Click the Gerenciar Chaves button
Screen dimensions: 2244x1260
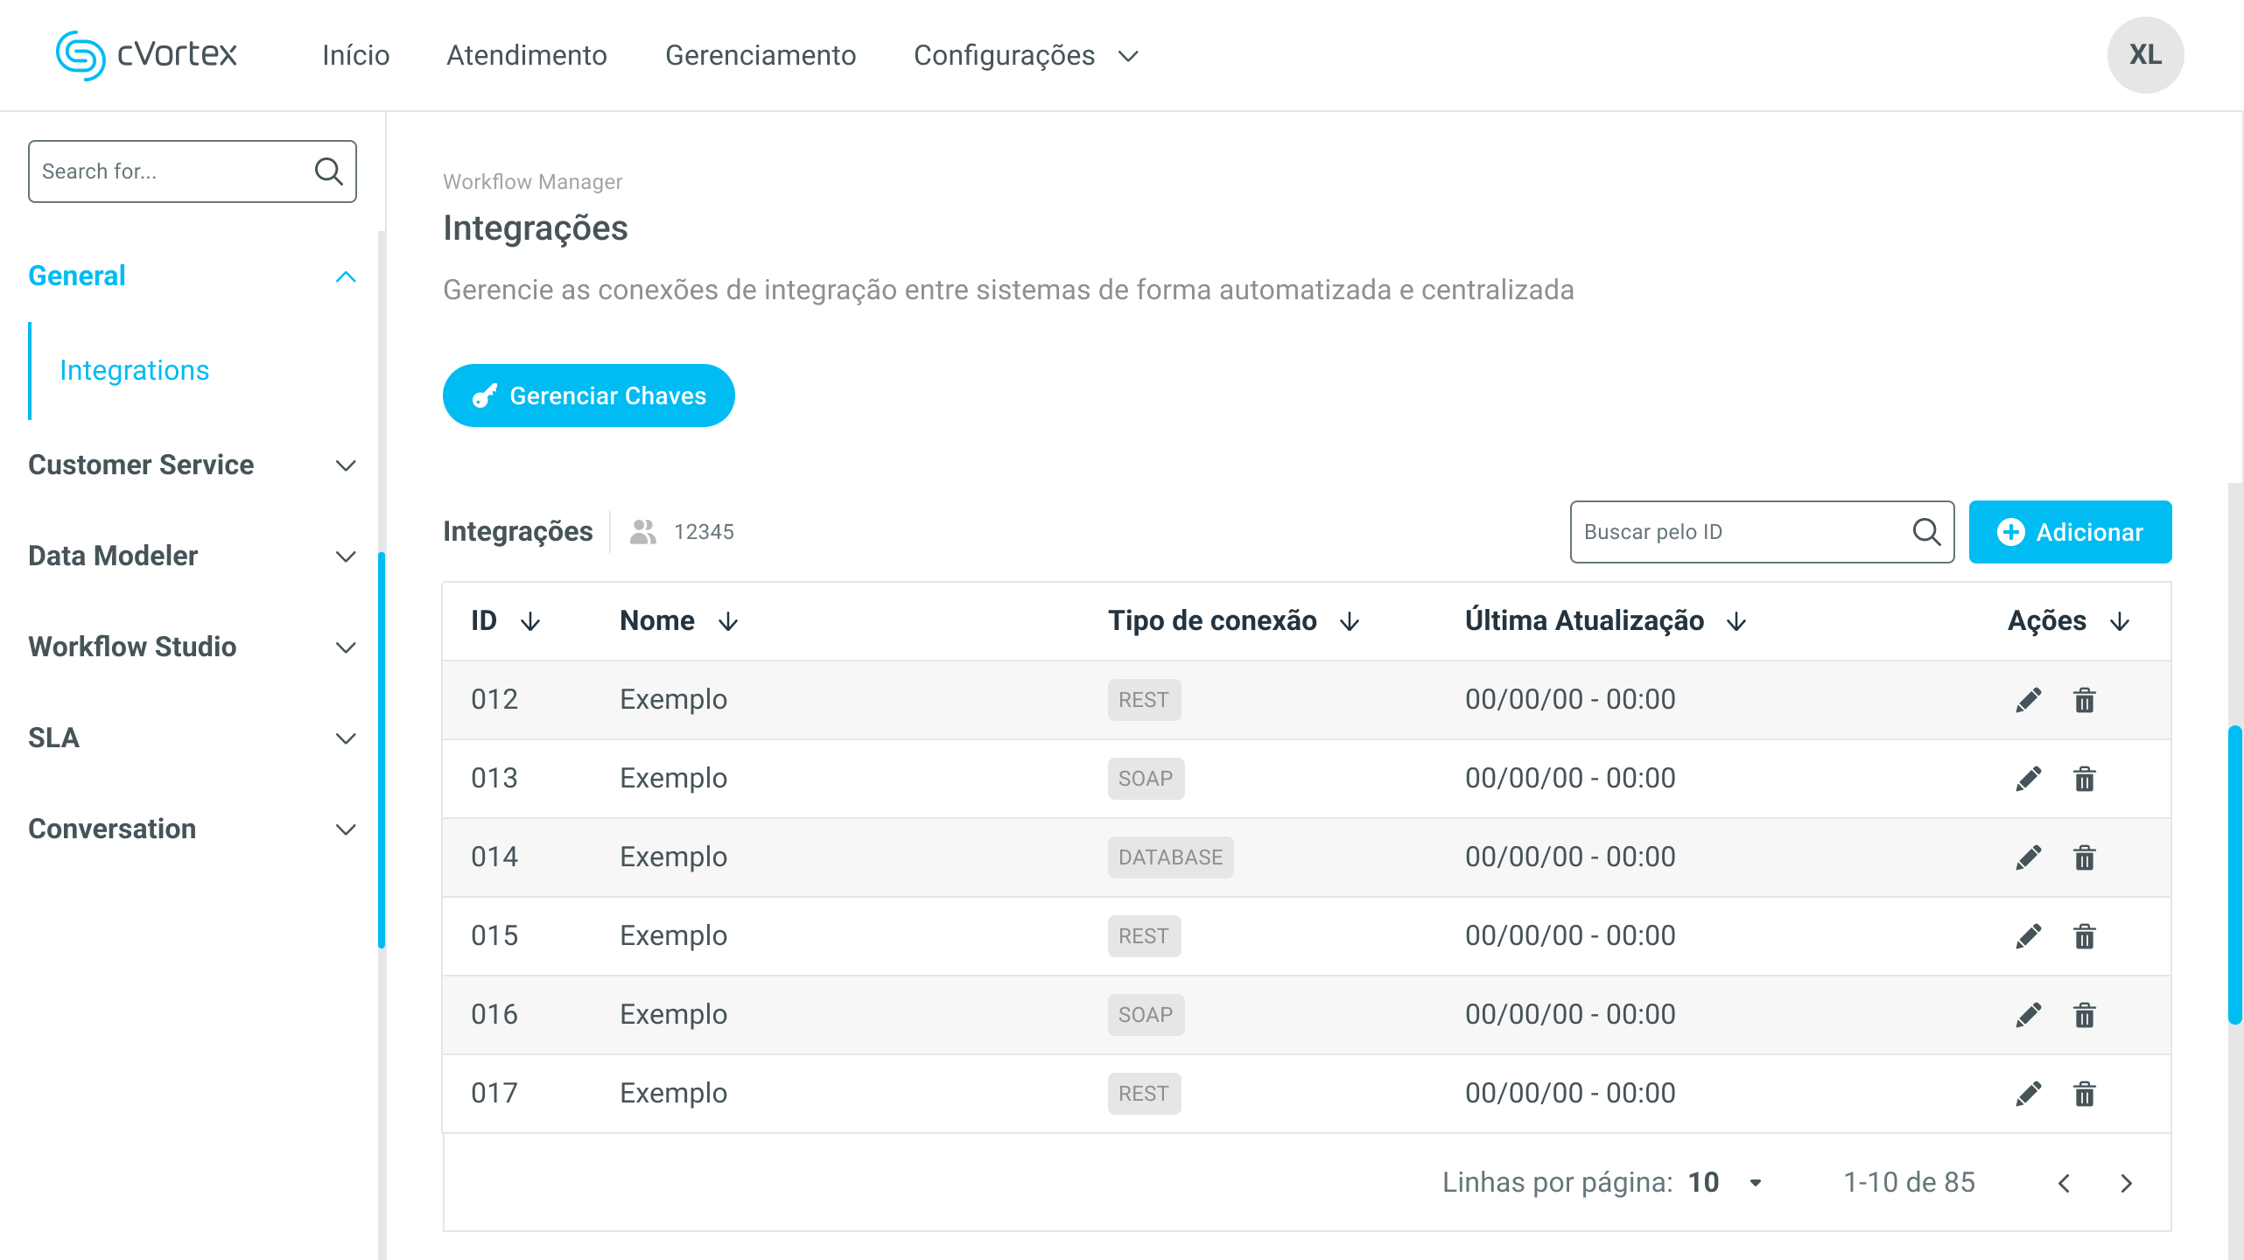(x=589, y=395)
